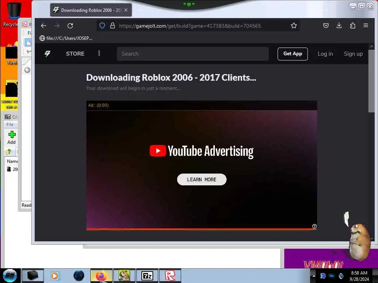Select the Downloading Roblox 2006 tab
The width and height of the screenshot is (378, 283).
[x=91, y=10]
